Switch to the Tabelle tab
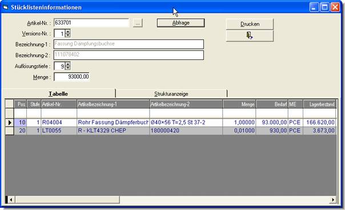 58,94
